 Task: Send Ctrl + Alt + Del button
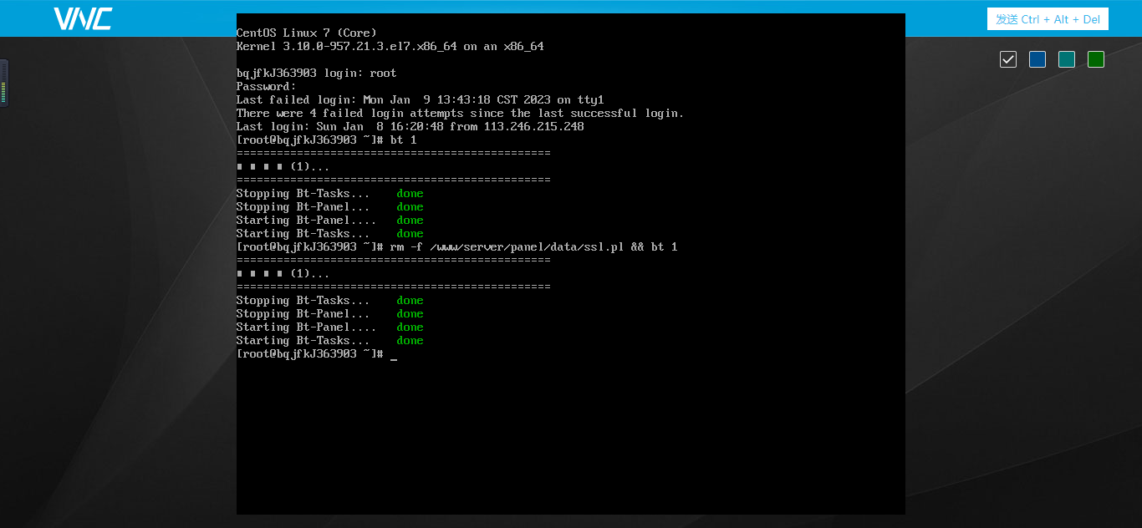1048,19
